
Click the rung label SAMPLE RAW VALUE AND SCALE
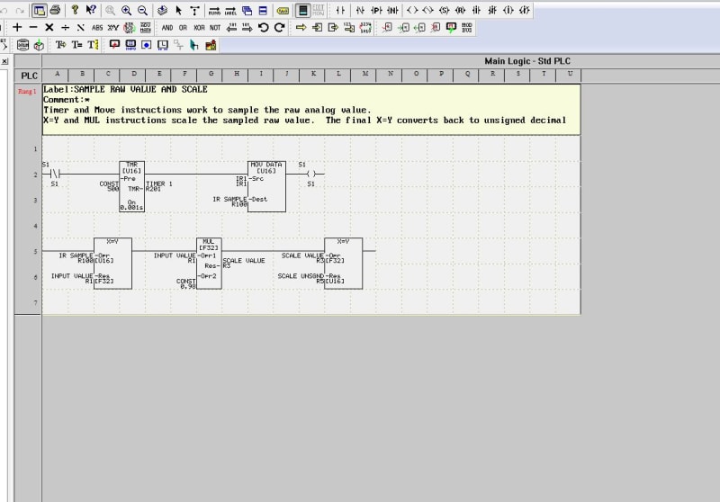click(x=140, y=89)
